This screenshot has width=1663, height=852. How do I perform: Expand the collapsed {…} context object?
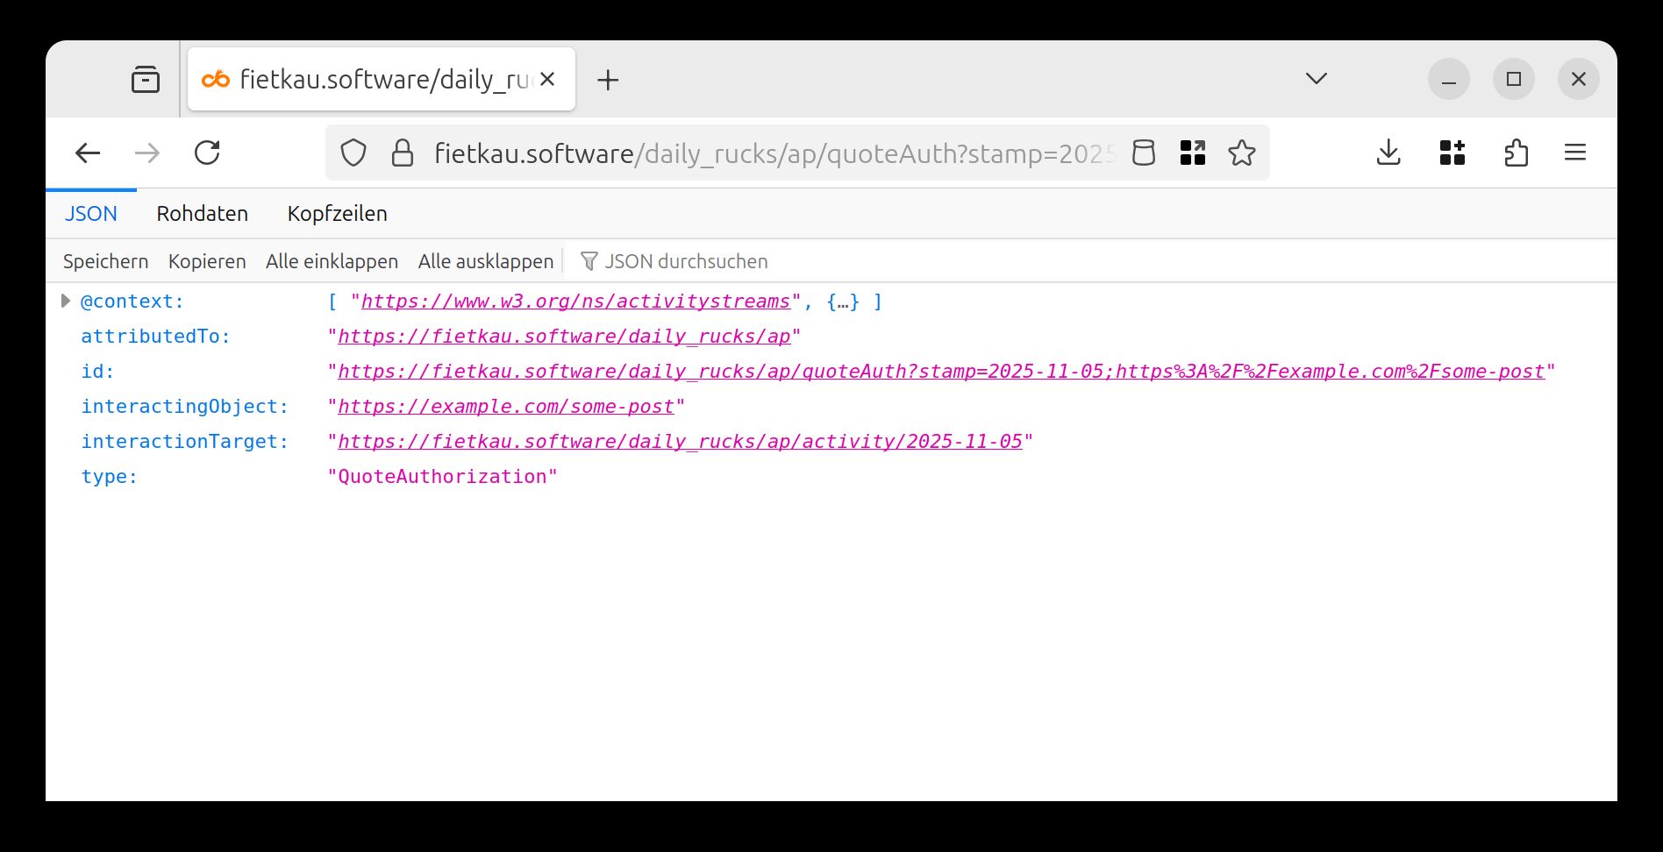pyautogui.click(x=843, y=301)
